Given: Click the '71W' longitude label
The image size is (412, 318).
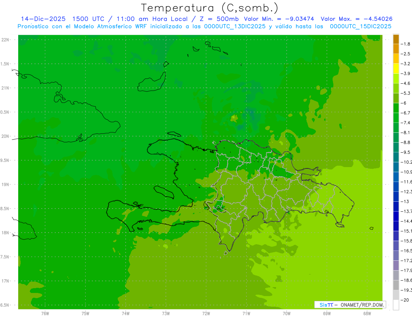Looking at the screenshot, I should click(x=246, y=314).
